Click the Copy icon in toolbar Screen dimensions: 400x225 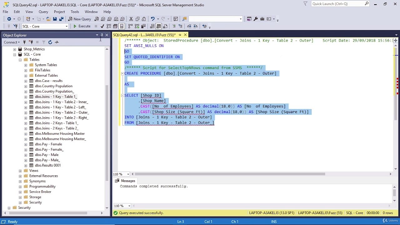pos(137,19)
